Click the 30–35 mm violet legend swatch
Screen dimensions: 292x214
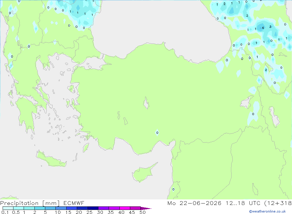(x=104, y=208)
